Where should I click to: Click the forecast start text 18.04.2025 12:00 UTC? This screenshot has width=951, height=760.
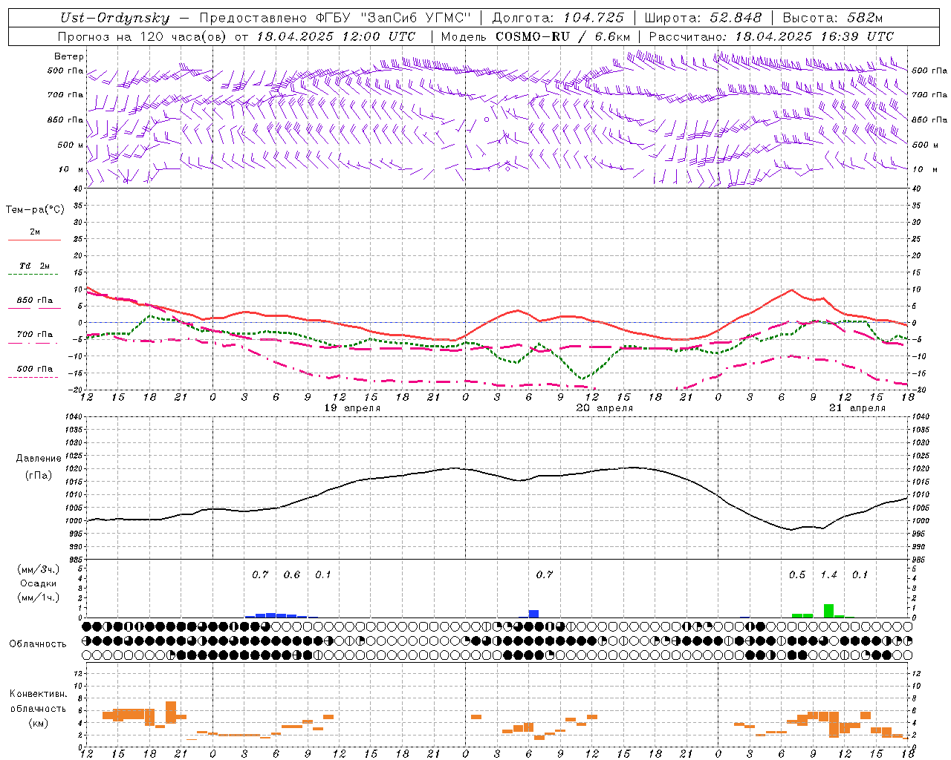(x=336, y=36)
